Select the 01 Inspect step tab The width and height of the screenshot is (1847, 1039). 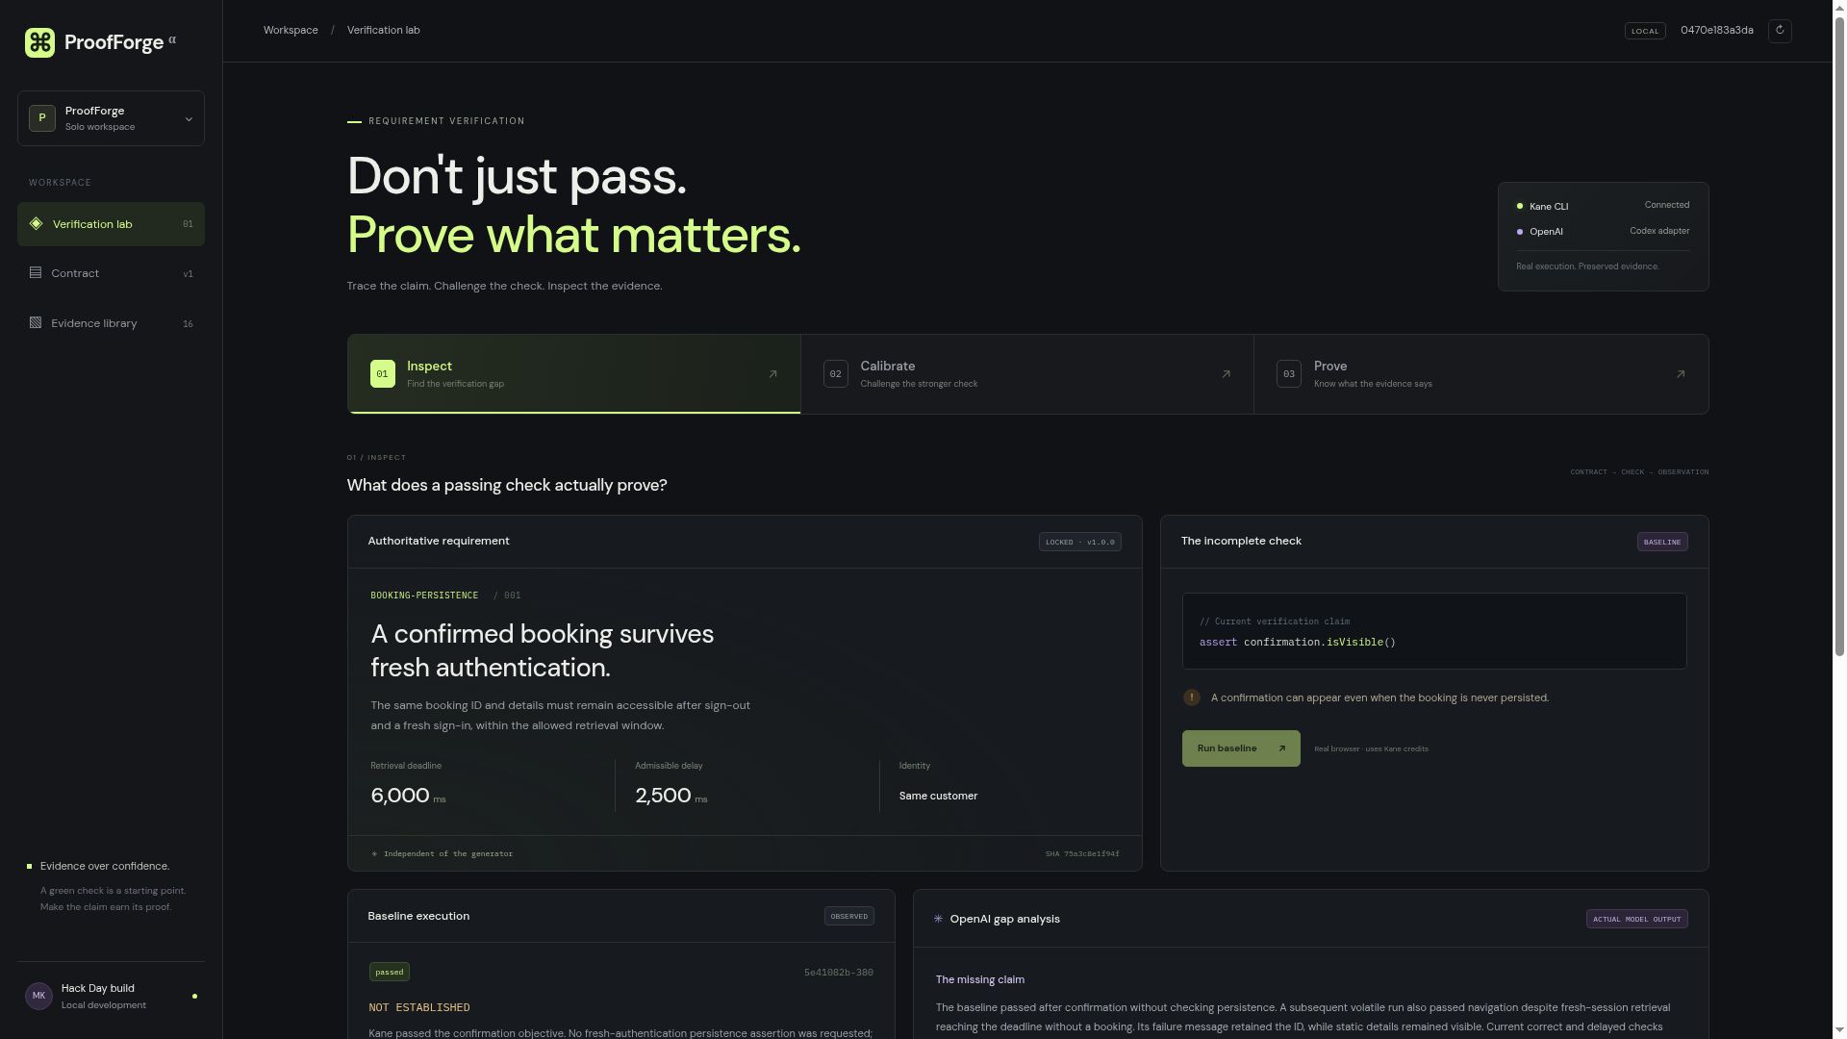[574, 374]
